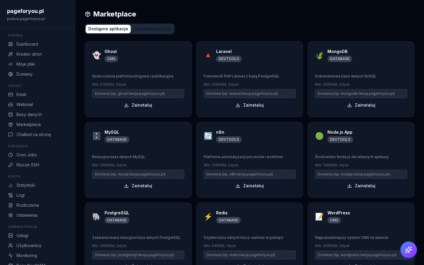Open the floating AI sparkle assistant button

[x=409, y=250]
